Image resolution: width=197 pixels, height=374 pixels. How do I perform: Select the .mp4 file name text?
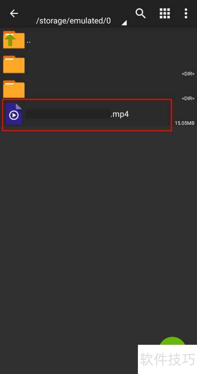[120, 114]
